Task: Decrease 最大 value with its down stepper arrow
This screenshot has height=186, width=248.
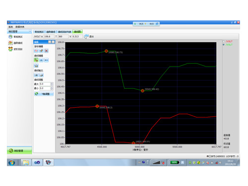Action: (52, 85)
